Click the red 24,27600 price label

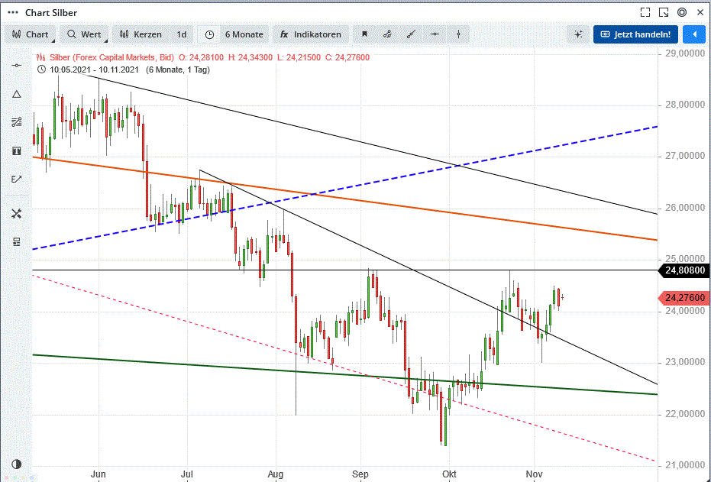point(684,299)
